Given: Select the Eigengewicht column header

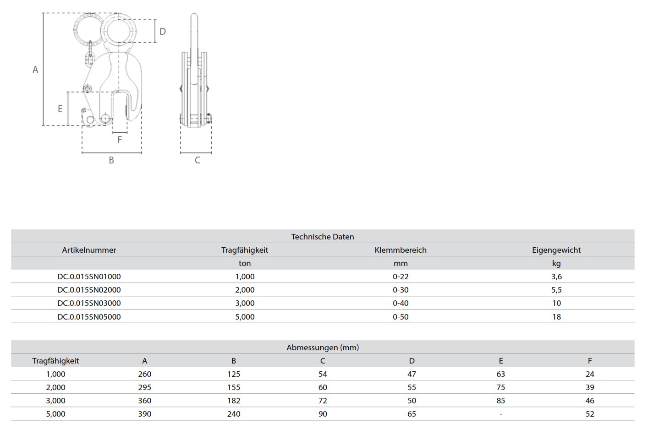Looking at the screenshot, I should coord(556,250).
